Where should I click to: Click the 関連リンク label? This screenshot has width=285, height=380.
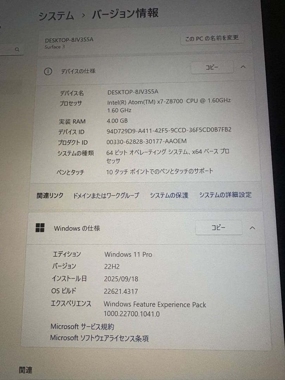click(50, 195)
